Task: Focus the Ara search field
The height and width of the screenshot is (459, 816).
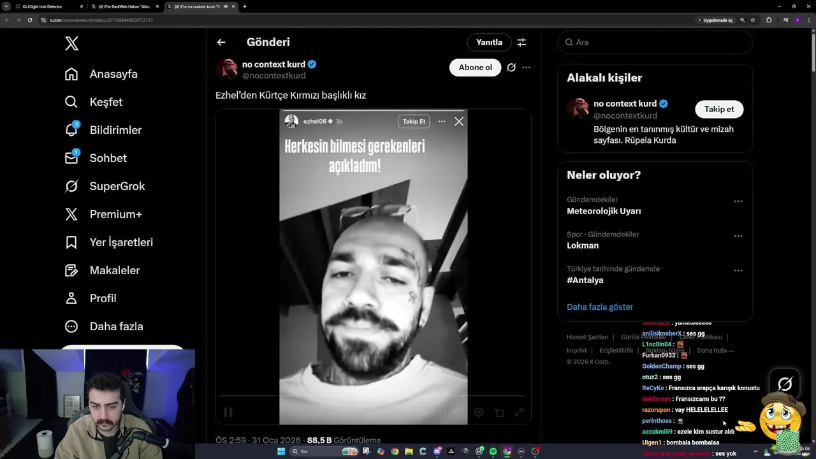Action: point(655,42)
